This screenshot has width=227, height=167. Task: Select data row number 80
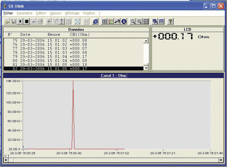[73, 61]
